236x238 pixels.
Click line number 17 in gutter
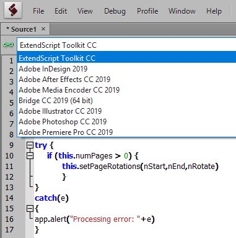click(x=9, y=230)
